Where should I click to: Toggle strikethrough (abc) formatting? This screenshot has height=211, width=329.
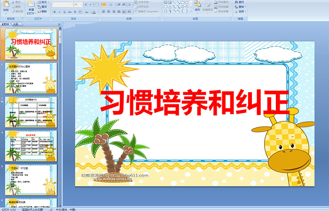[70, 12]
